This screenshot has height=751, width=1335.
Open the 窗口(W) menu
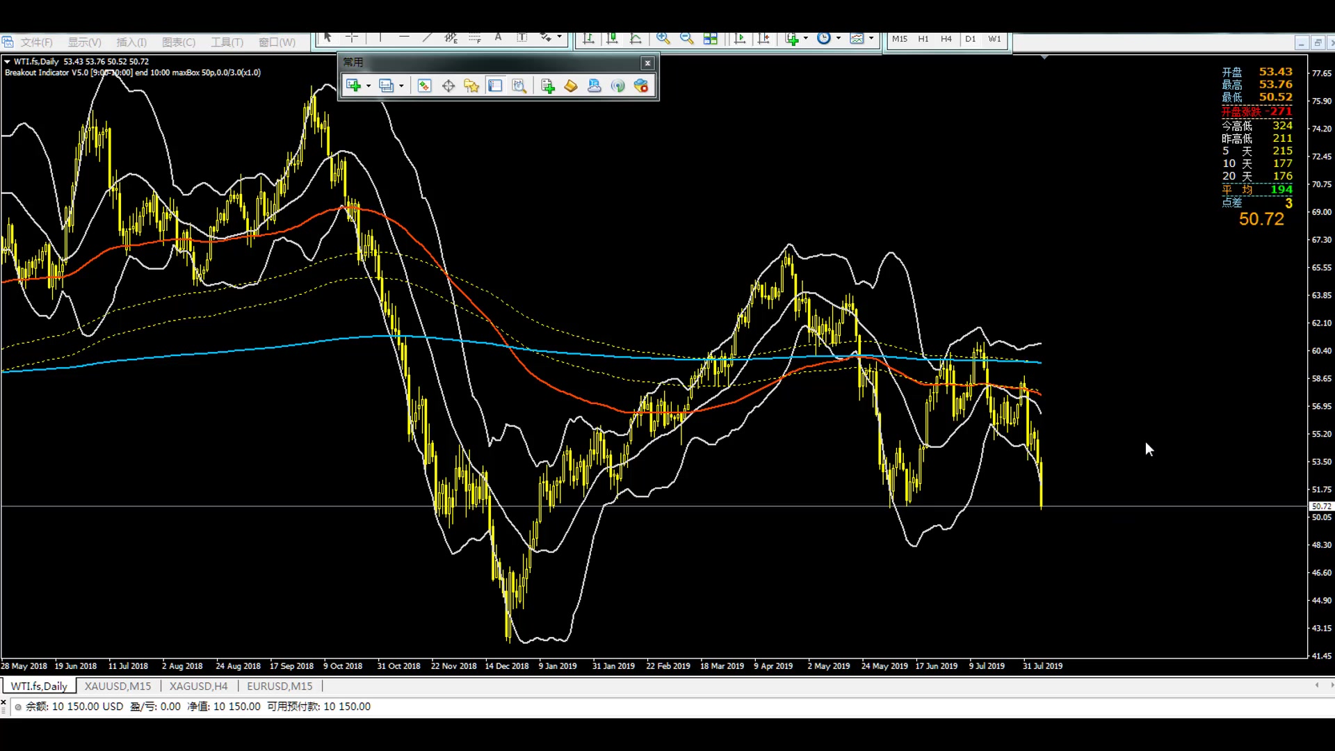coord(277,42)
